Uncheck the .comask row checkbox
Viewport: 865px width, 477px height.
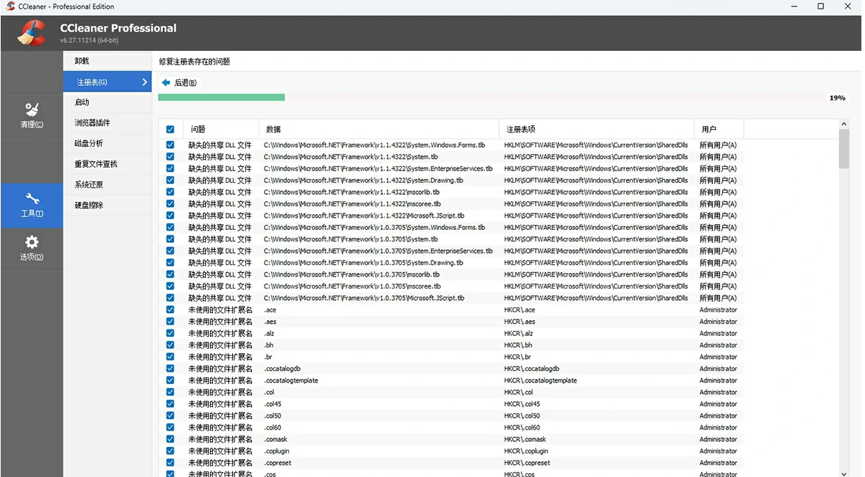[170, 439]
